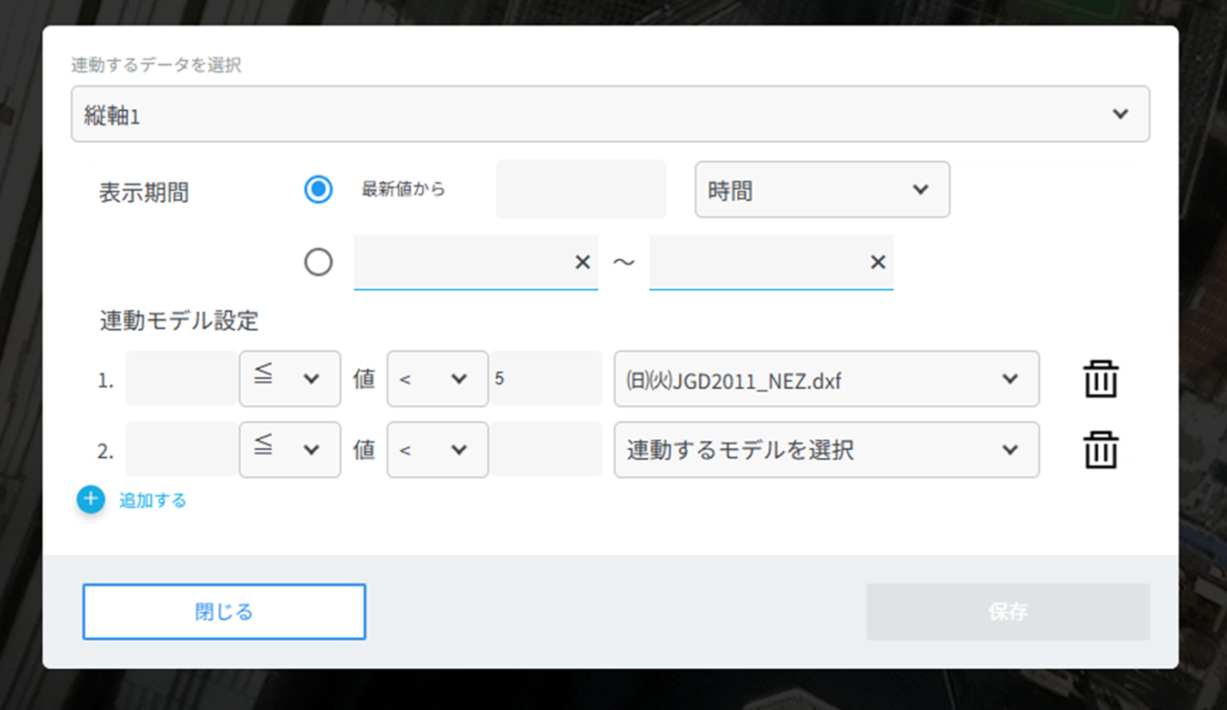The image size is (1227, 710).
Task: Delete condition 2 with its trash icon
Action: coord(1101,449)
